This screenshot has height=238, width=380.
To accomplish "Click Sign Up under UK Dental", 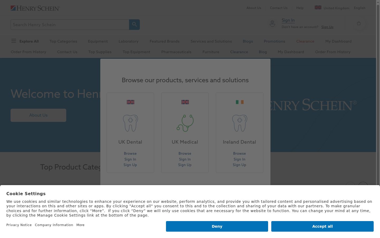I will click(x=130, y=165).
